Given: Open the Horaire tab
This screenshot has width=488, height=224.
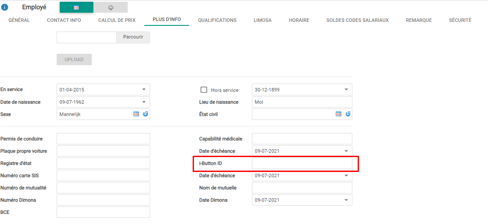Looking at the screenshot, I should 299,20.
